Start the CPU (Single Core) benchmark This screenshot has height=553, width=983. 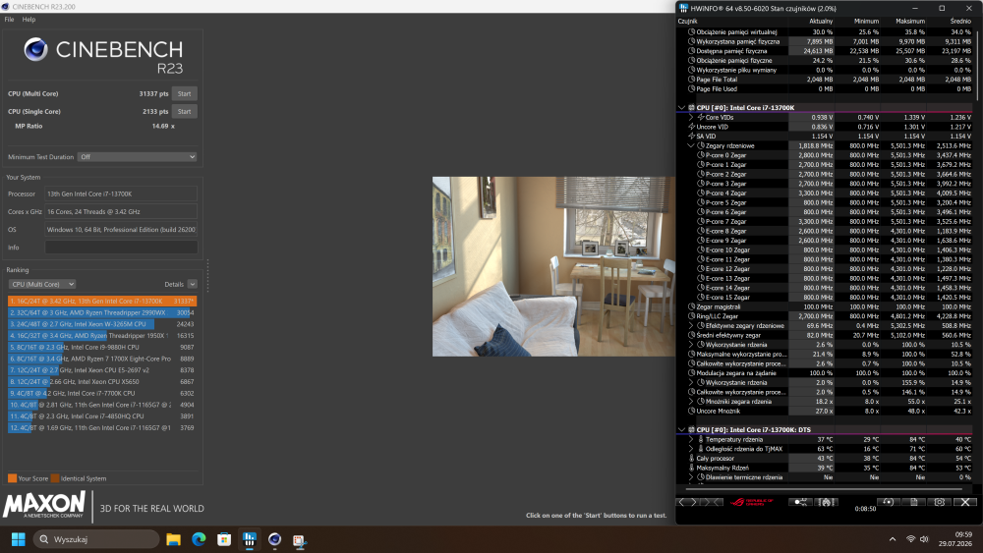(185, 111)
